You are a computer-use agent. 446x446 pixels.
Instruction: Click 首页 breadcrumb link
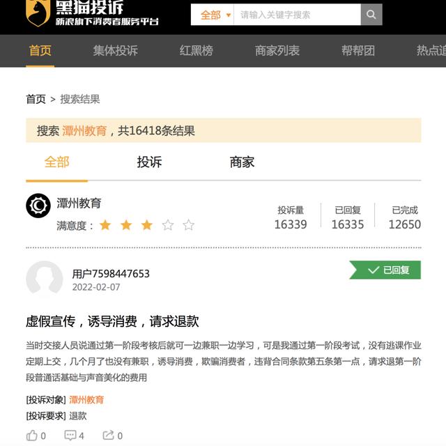(36, 99)
